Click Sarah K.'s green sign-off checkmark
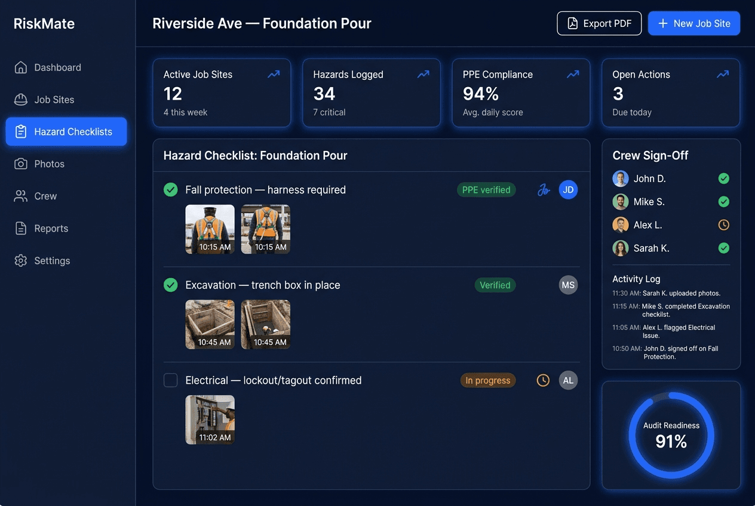Screen dimensions: 755x506 tap(723, 248)
